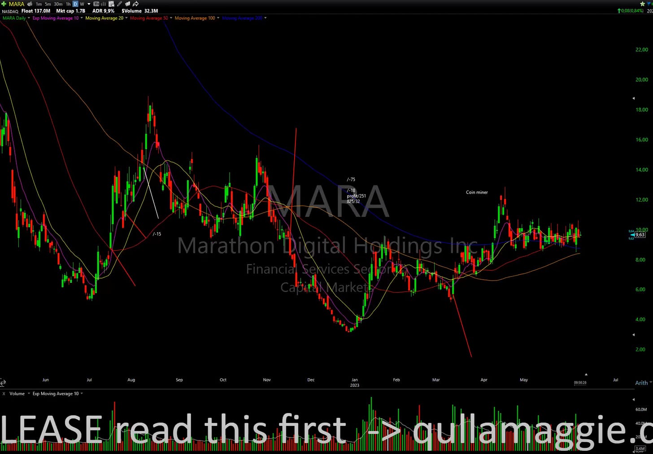This screenshot has height=454, width=653.
Task: Click the NASDAQ exchange label
Action: coord(10,11)
